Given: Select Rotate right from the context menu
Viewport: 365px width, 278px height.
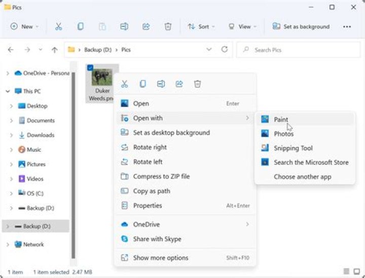Looking at the screenshot, I should 186,147.
